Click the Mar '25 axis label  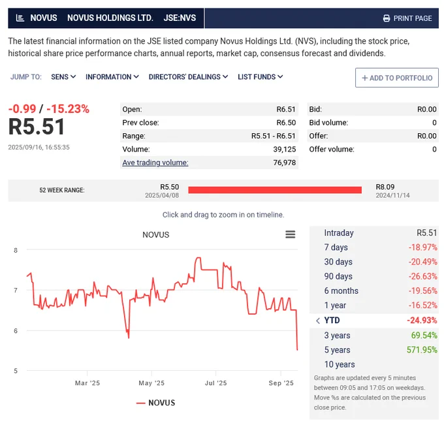coord(87,383)
